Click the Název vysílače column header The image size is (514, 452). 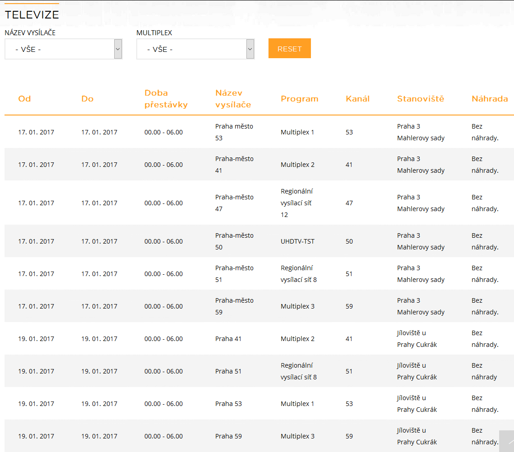point(233,99)
